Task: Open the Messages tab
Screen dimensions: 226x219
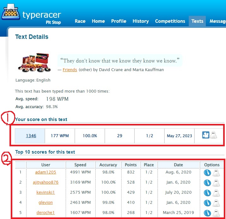Action: tap(218, 21)
